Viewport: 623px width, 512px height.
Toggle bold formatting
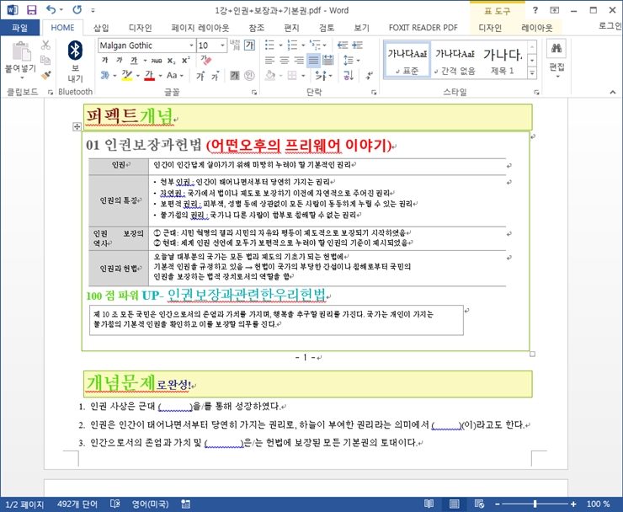(x=105, y=61)
